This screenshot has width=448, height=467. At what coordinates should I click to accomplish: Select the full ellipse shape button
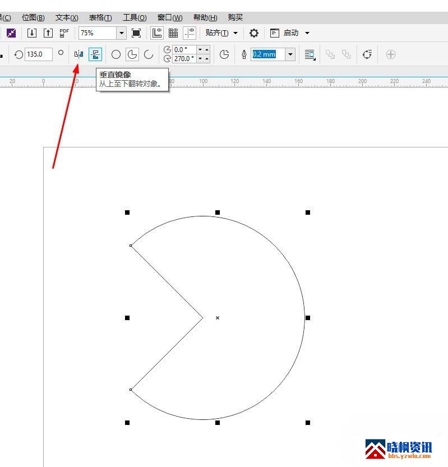(x=116, y=54)
